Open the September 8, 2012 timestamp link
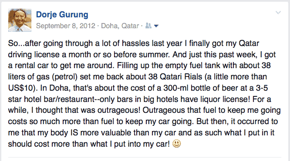This screenshot has height=161, width=290. click(66, 26)
